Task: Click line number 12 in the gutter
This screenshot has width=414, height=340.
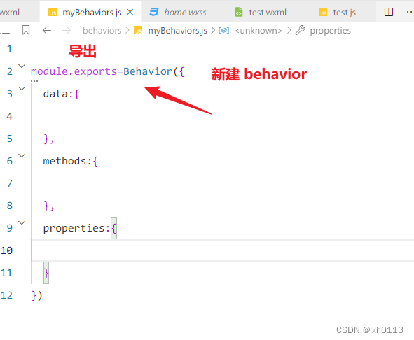Action: (6, 295)
